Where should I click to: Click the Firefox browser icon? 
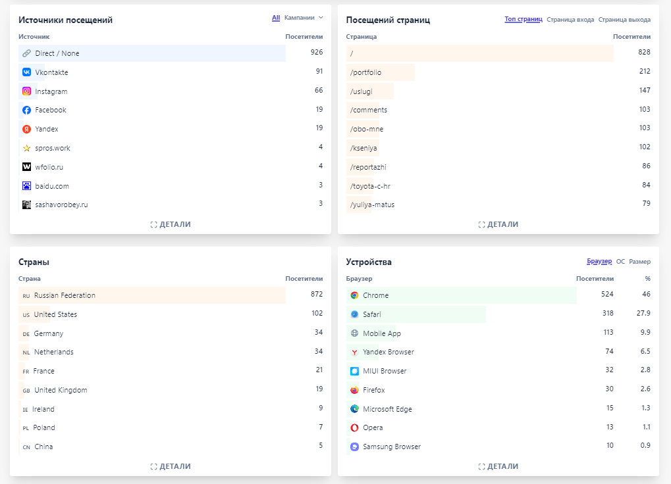(x=354, y=391)
